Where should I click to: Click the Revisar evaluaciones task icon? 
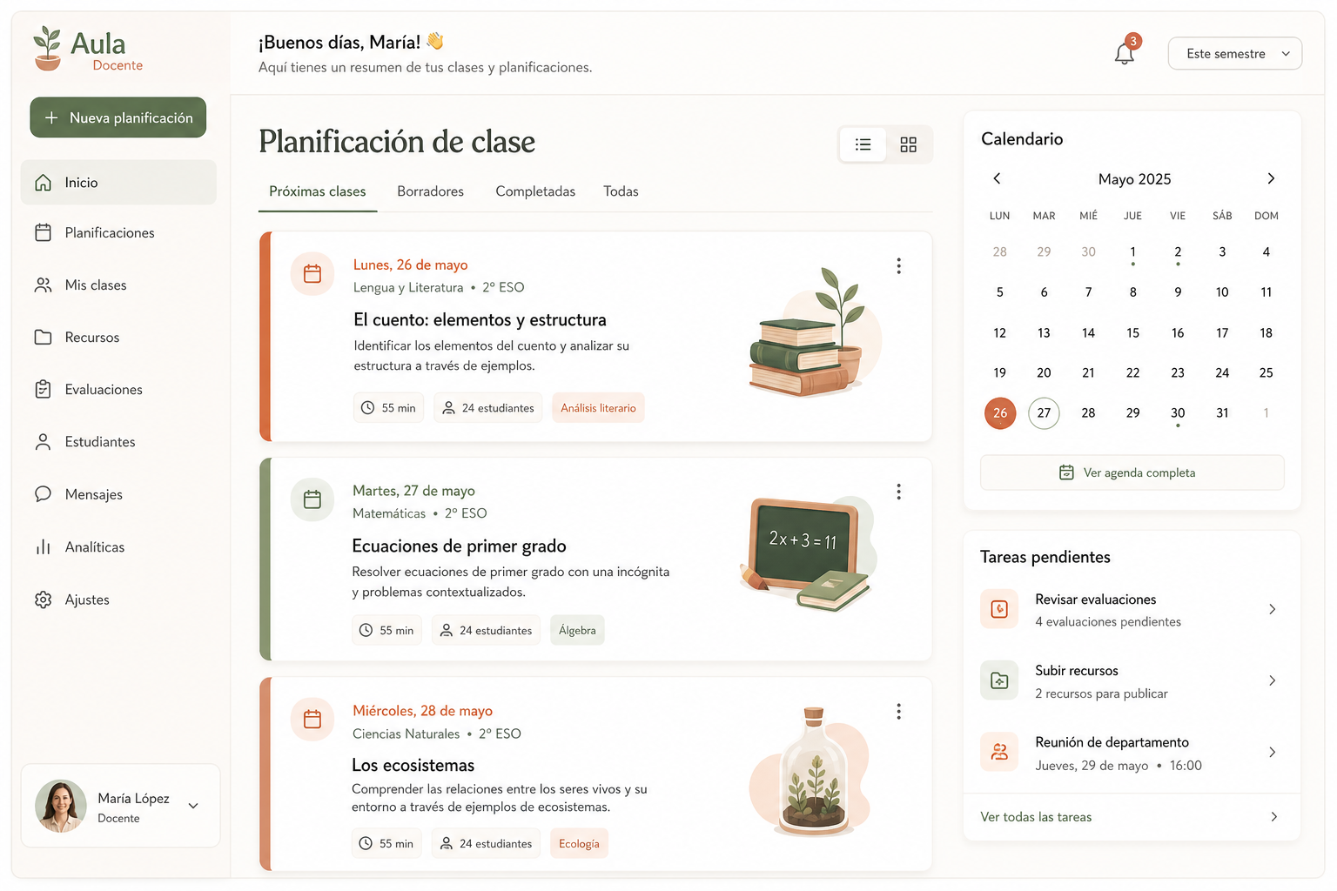(999, 609)
